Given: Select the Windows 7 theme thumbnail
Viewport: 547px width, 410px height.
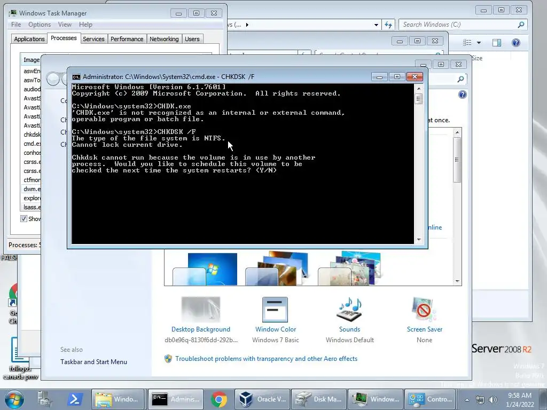Looking at the screenshot, I should coord(205,269).
